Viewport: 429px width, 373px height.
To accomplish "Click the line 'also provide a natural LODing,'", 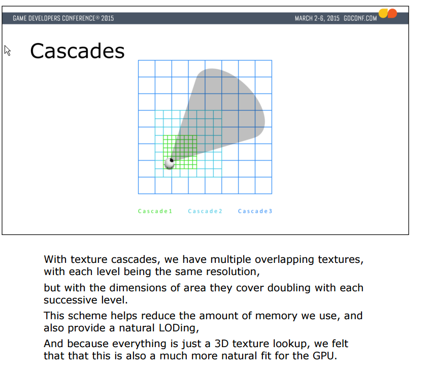I will (x=121, y=328).
